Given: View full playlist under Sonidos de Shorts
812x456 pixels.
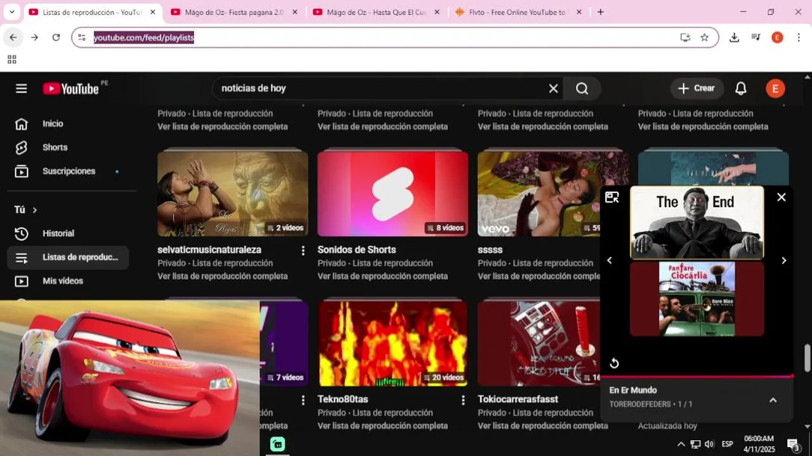Looking at the screenshot, I should (x=383, y=276).
